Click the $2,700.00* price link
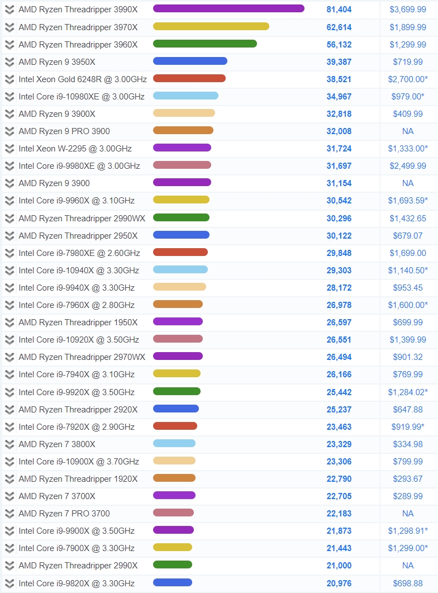 [408, 79]
